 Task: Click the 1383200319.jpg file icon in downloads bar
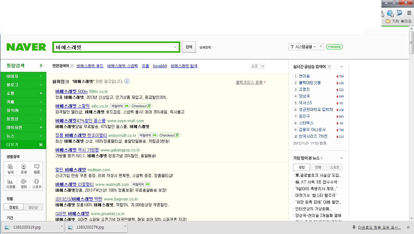7,227
